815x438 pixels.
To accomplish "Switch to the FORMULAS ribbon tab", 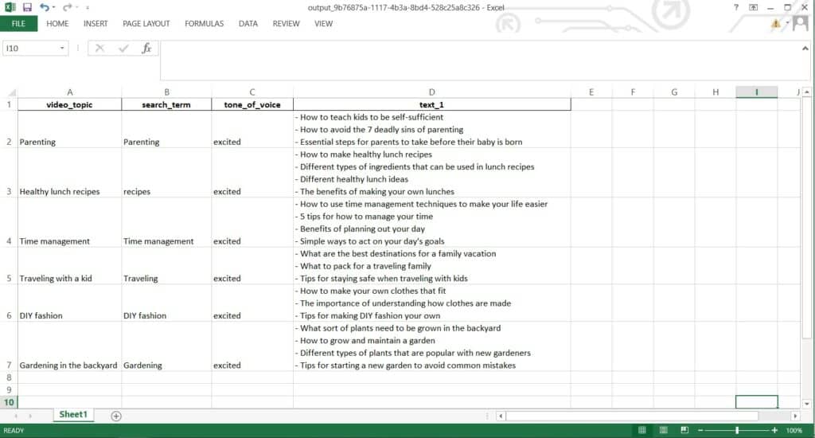I will click(204, 24).
